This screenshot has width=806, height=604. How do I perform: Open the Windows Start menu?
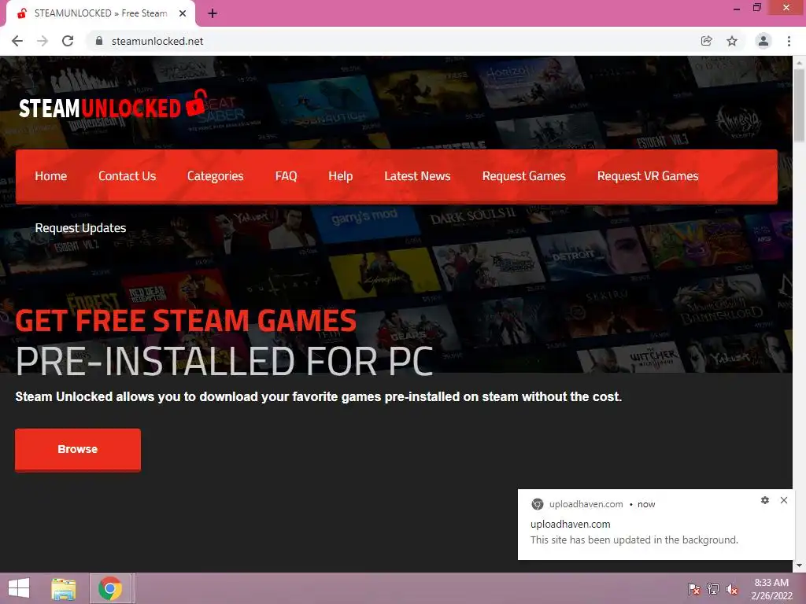pyautogui.click(x=19, y=588)
